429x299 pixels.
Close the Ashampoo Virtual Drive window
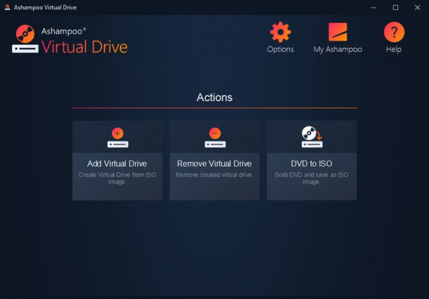pyautogui.click(x=417, y=8)
